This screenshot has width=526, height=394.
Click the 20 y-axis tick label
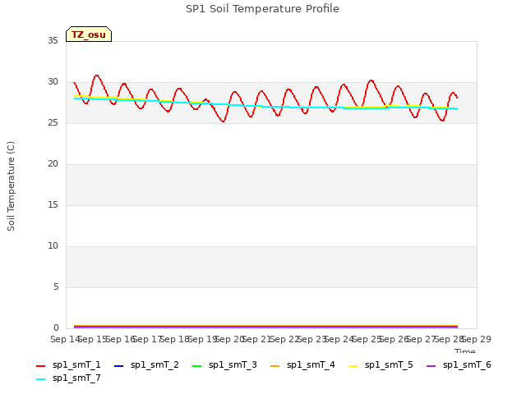[53, 164]
